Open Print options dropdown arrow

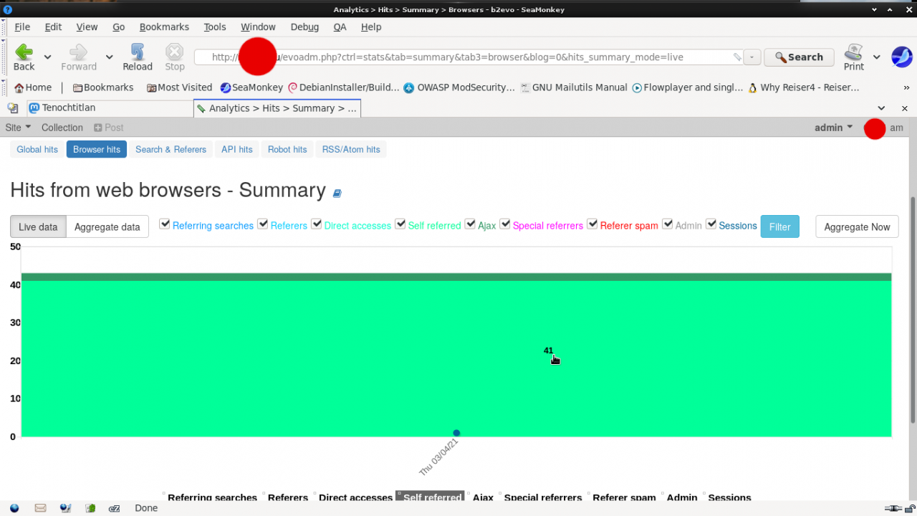pyautogui.click(x=876, y=57)
